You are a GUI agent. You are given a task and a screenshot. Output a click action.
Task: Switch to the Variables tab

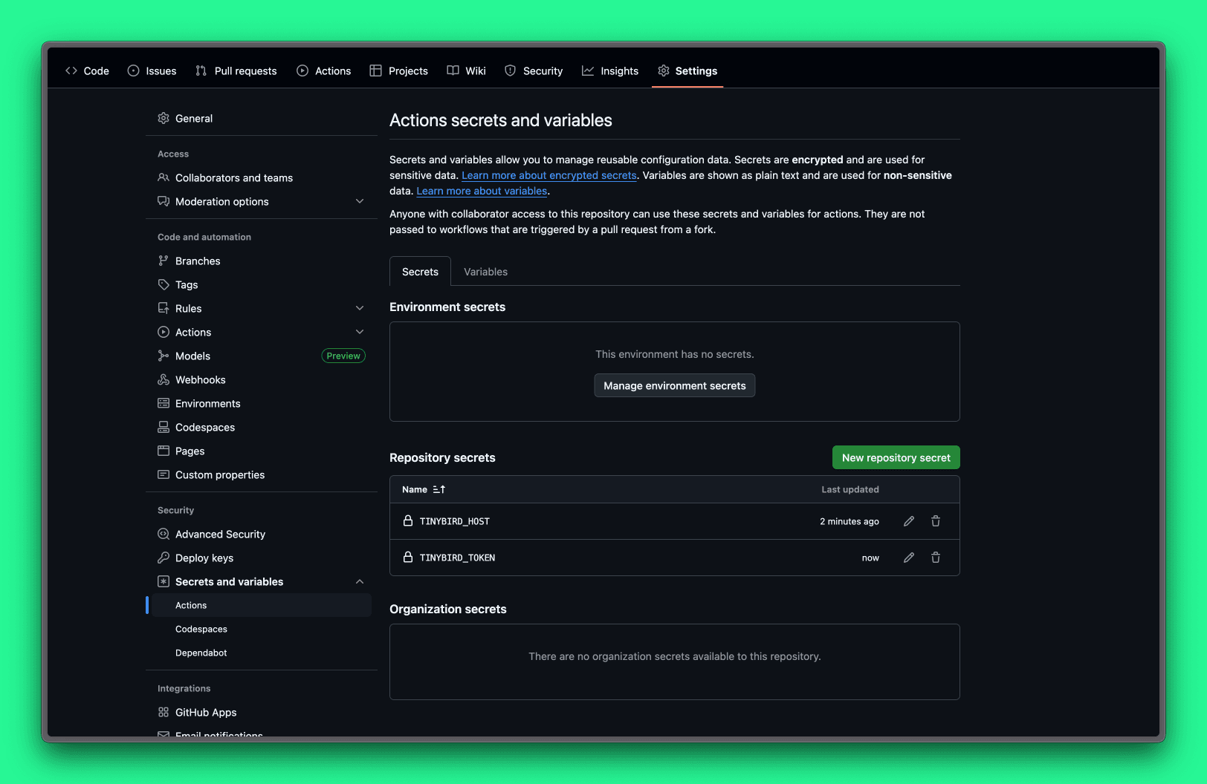pos(485,271)
